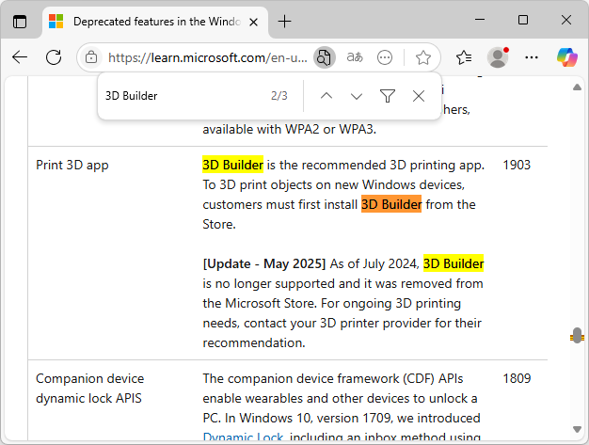This screenshot has height=445, width=589.
Task: Maximize the browser window
Action: (523, 20)
